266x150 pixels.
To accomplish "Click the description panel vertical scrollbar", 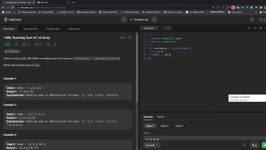I will (x=137, y=68).
